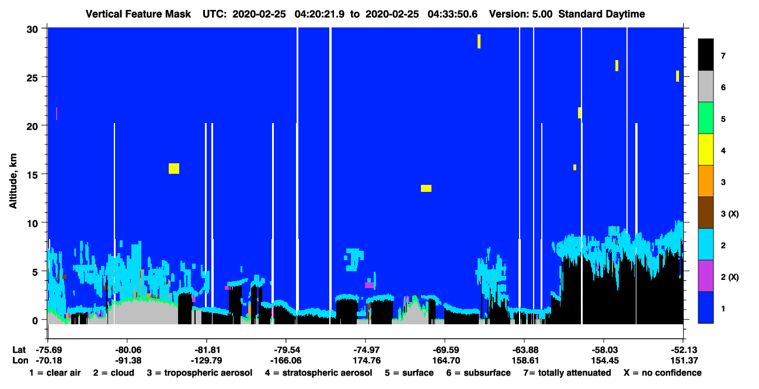This screenshot has width=759, height=389.
Task: Click the y-axis tick label 10
Action: [x=34, y=223]
